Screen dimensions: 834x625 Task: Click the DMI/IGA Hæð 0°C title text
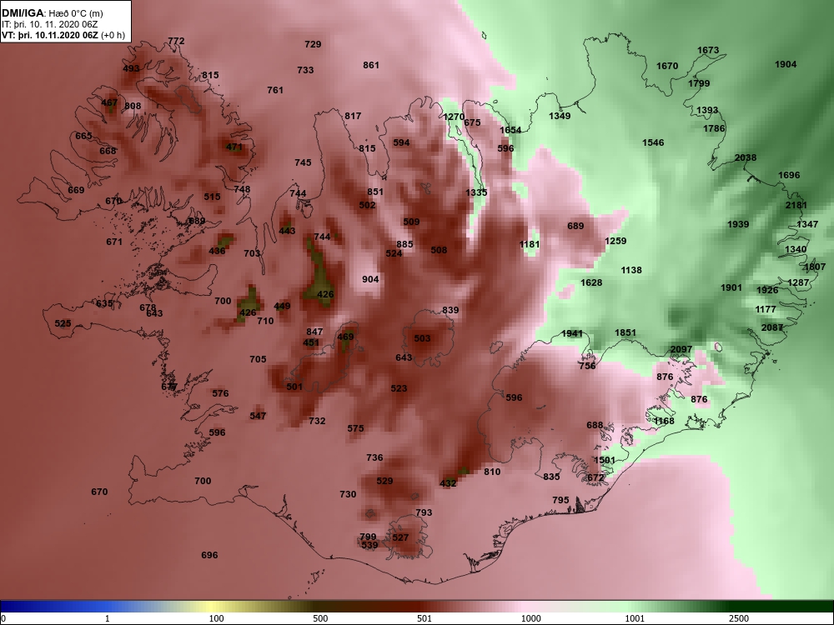[x=53, y=13]
